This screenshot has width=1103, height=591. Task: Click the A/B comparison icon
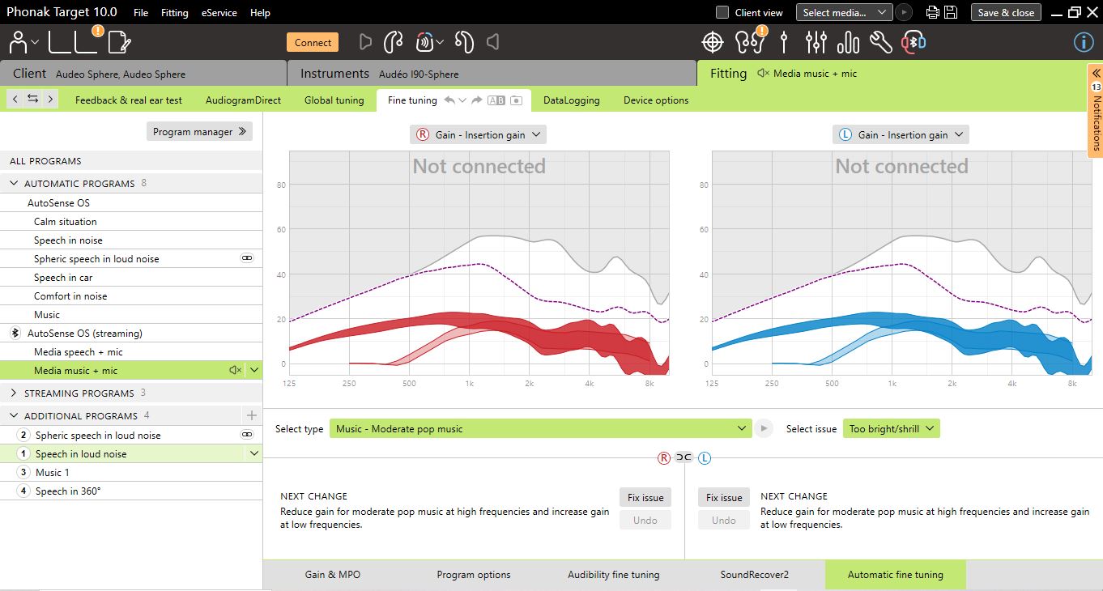[496, 100]
